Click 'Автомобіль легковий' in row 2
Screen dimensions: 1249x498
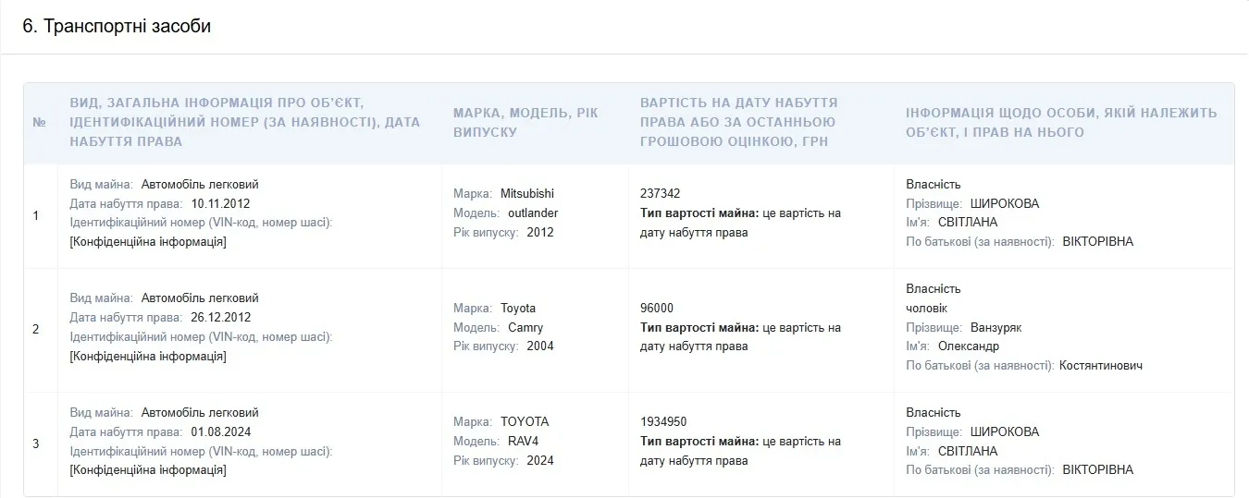200,298
